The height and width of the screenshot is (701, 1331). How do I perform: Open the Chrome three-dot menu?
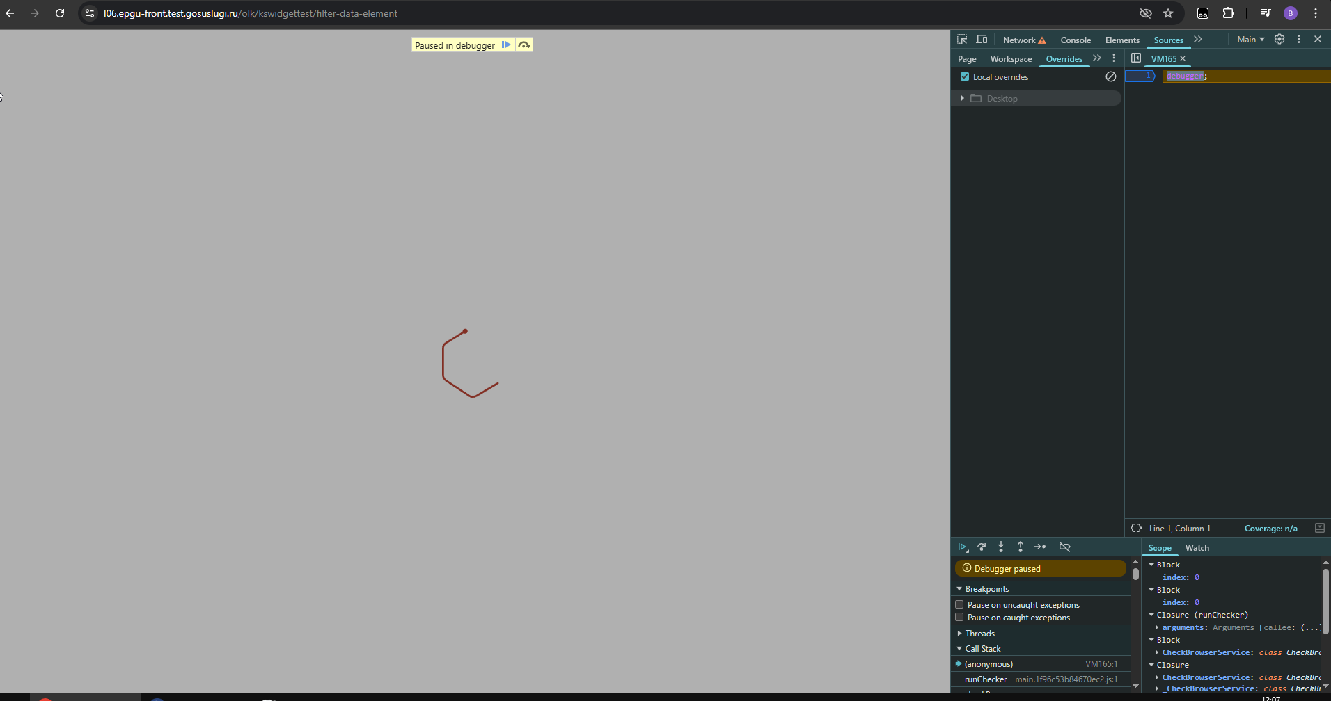coord(1316,13)
